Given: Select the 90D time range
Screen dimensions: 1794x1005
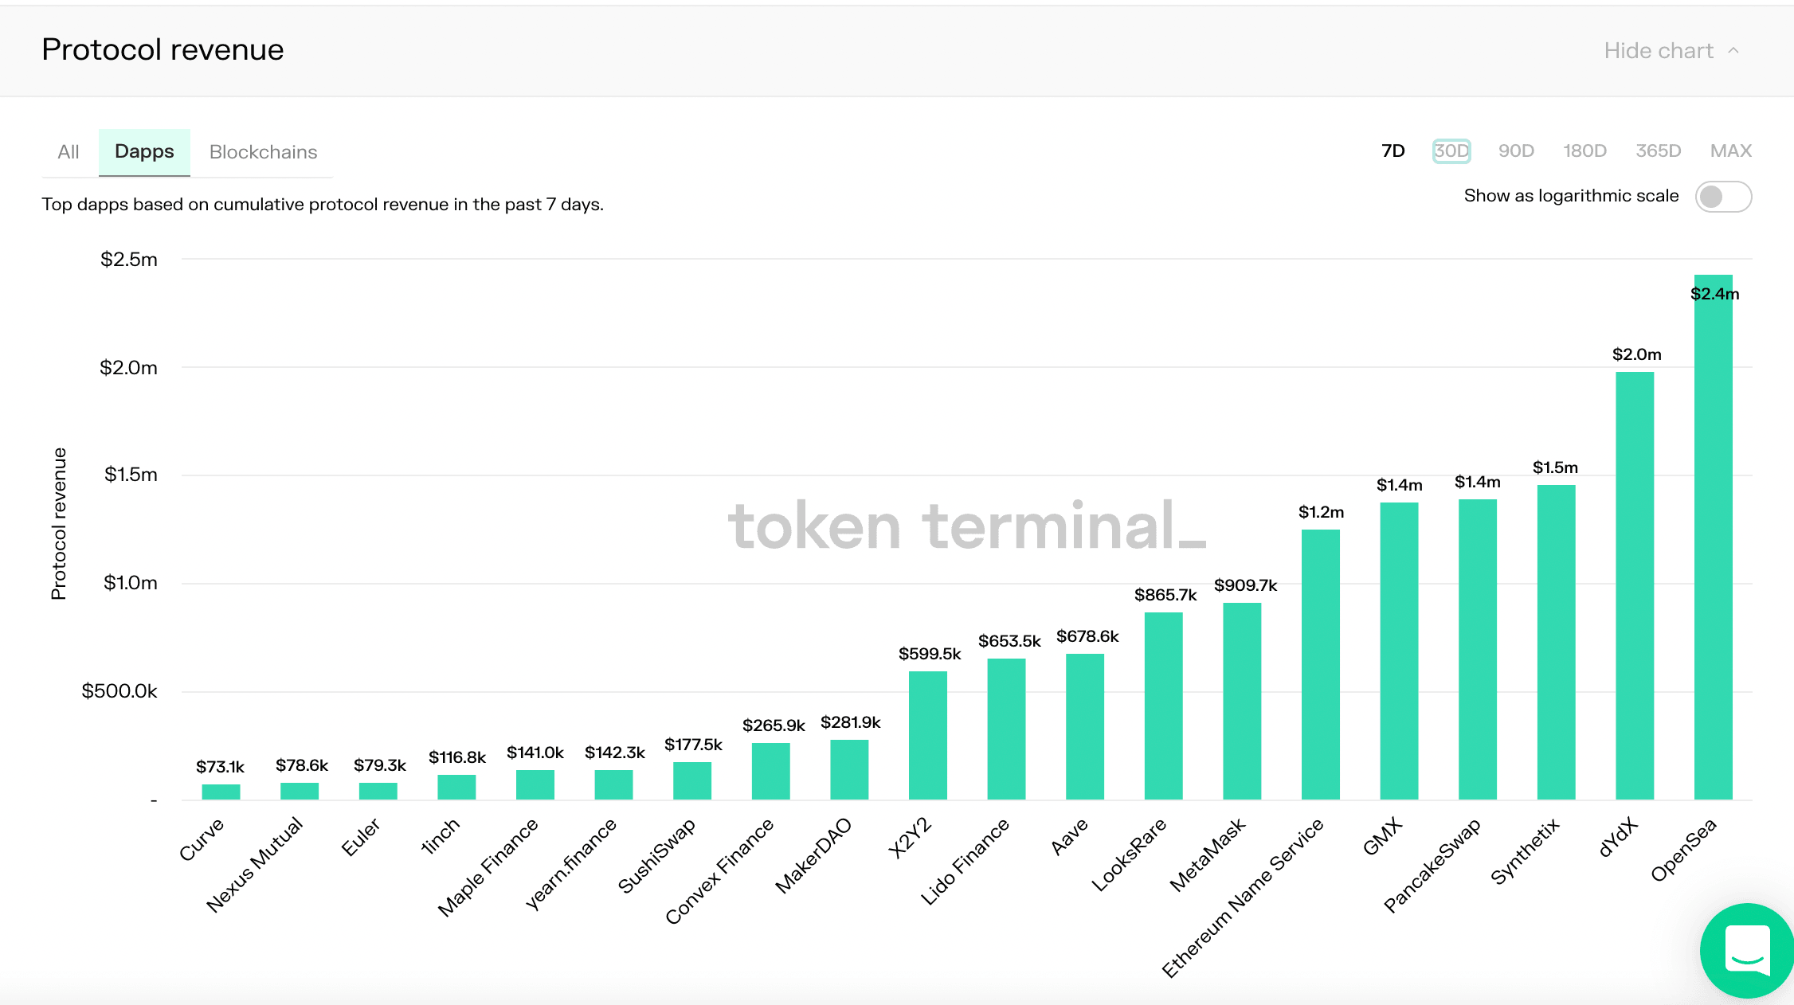Looking at the screenshot, I should (1516, 151).
